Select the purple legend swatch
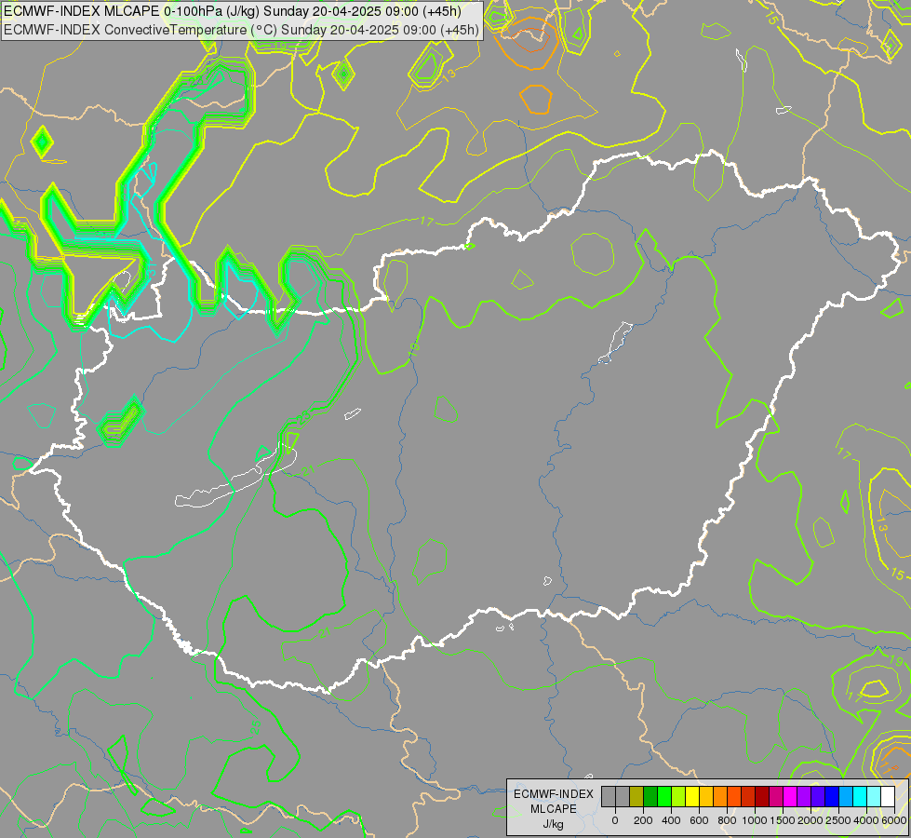The width and height of the screenshot is (911, 838). 804,796
